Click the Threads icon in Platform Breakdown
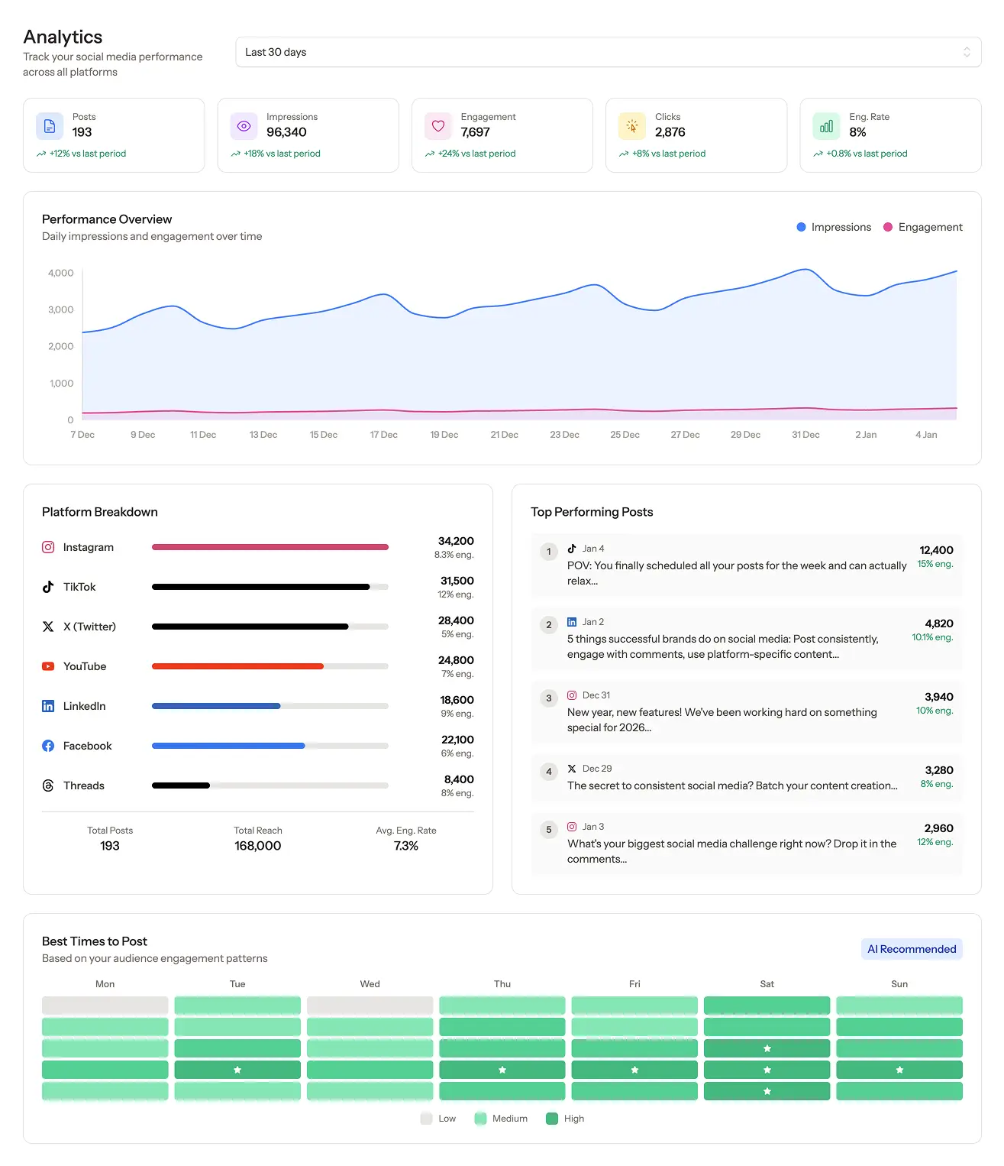1004x1166 pixels. [47, 785]
